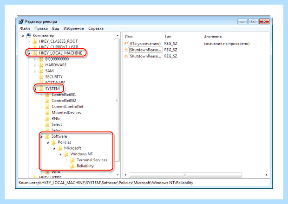Click the values pane horizontal scrollbar right arrow
Viewport: 288px width, 204px height.
click(266, 175)
